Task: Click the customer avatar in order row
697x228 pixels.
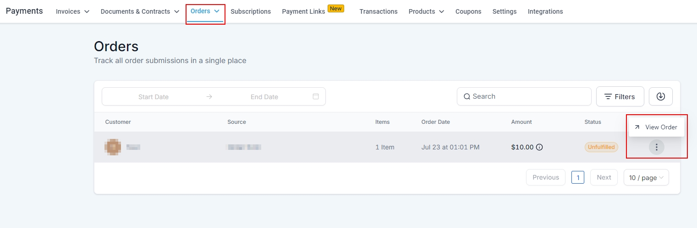Action: point(113,147)
